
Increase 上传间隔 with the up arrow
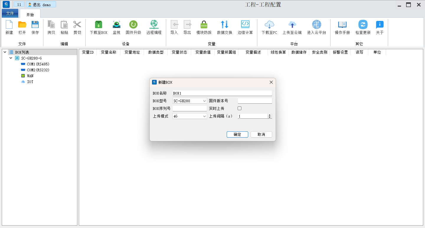269,115
